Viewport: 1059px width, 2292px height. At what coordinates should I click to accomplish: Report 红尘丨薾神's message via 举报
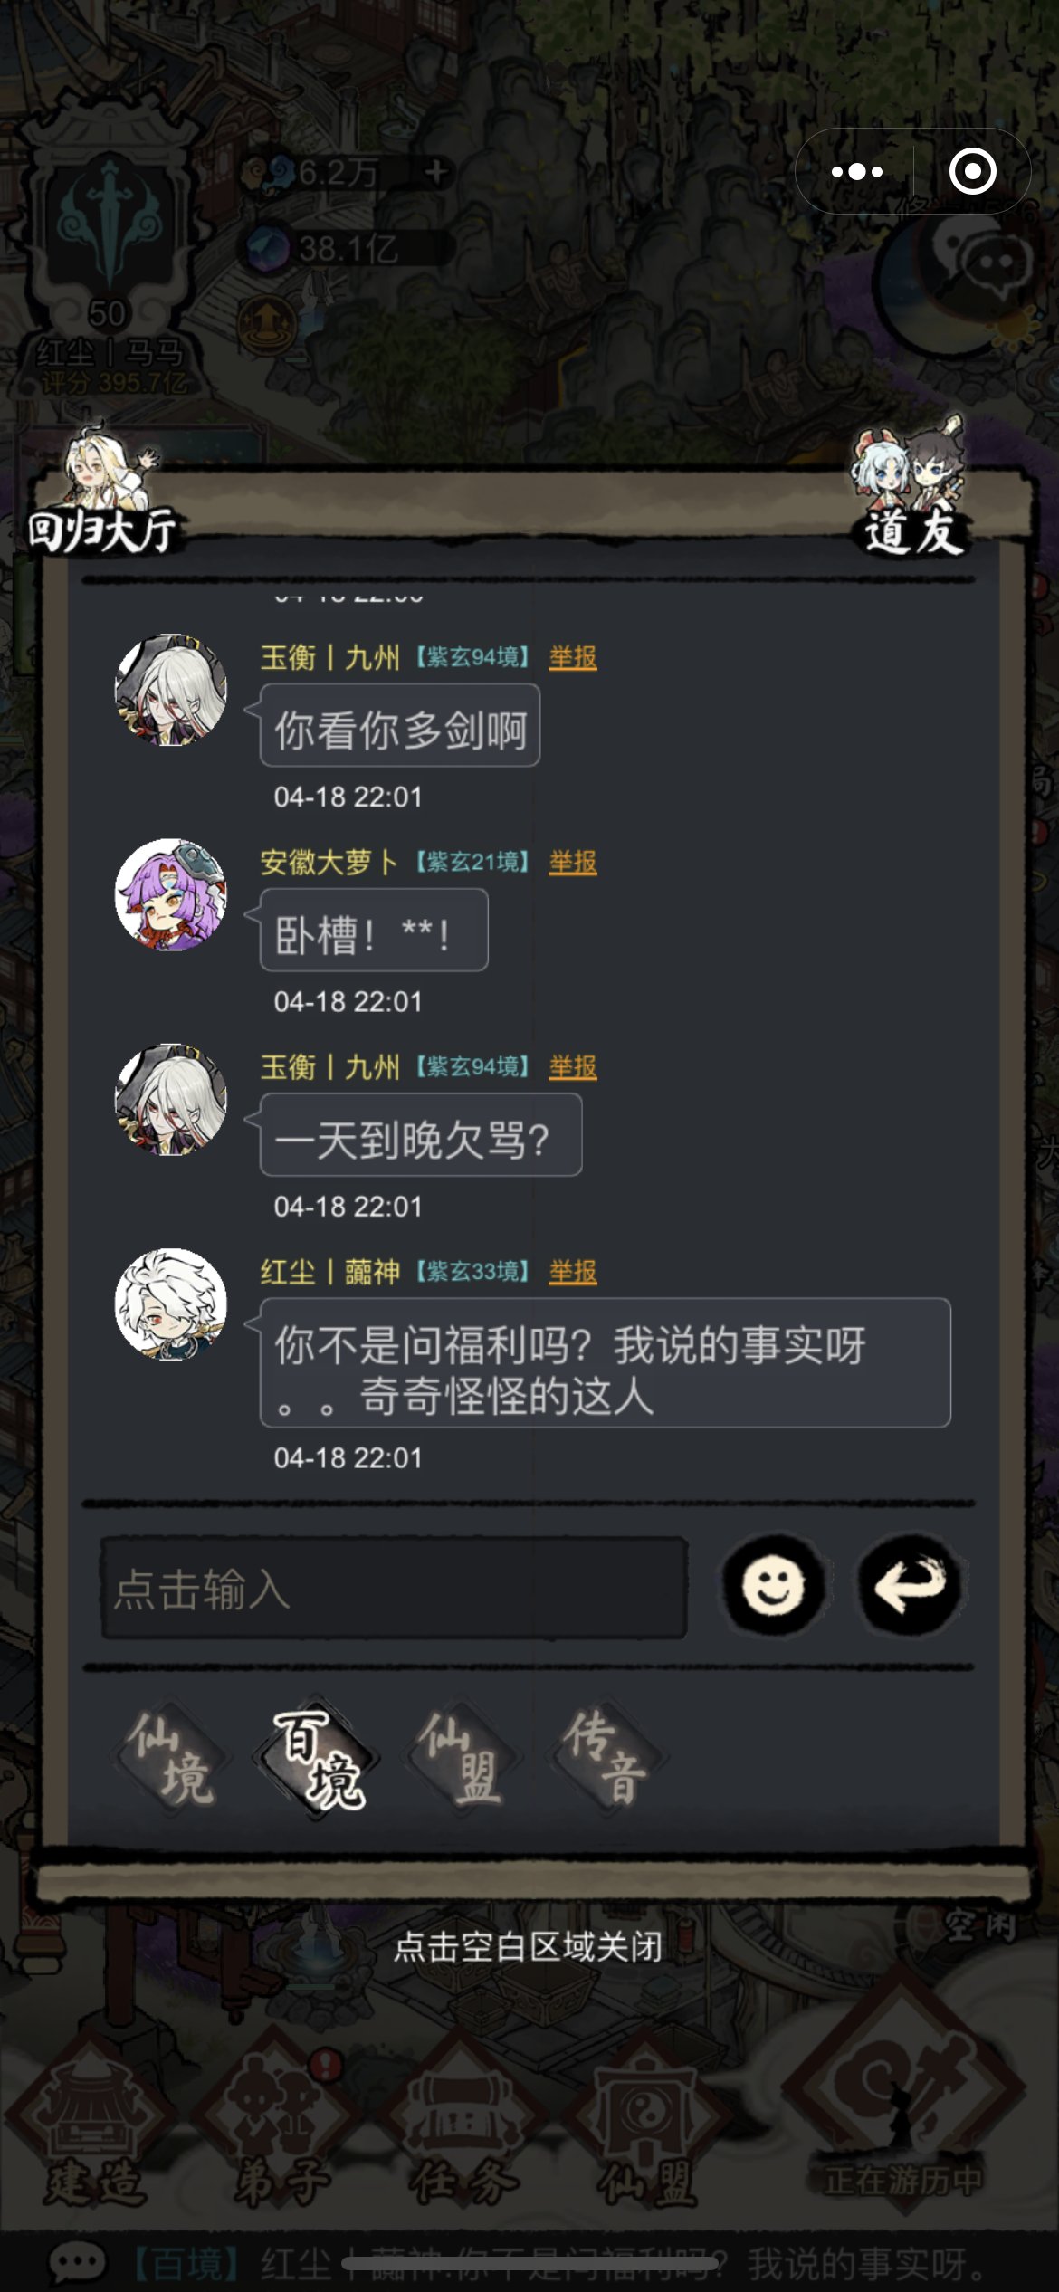(x=573, y=1272)
